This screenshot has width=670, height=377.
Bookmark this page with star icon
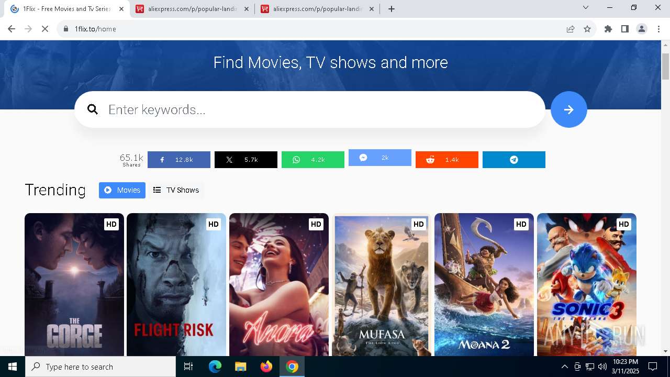tap(587, 29)
